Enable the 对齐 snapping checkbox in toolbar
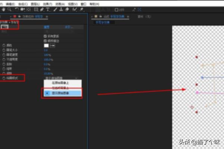224x149 pixels. click(116, 10)
